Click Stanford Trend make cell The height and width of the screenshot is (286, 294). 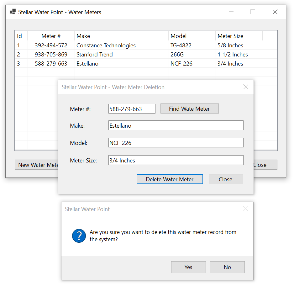95,54
